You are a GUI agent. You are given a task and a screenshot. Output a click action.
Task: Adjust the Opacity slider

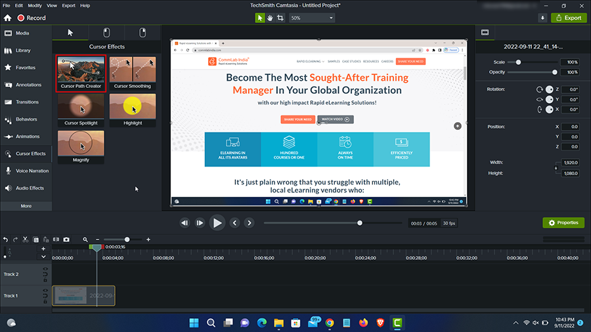coord(554,72)
